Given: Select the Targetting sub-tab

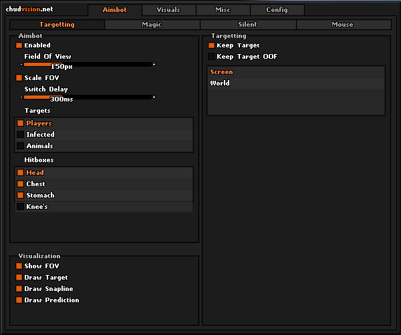Looking at the screenshot, I should coord(57,25).
